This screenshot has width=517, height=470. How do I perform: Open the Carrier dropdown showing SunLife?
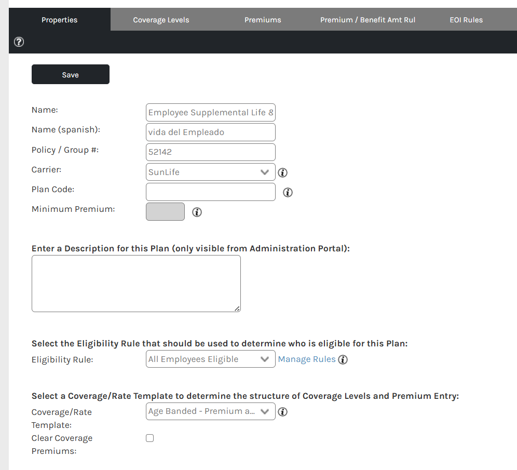[x=211, y=172]
